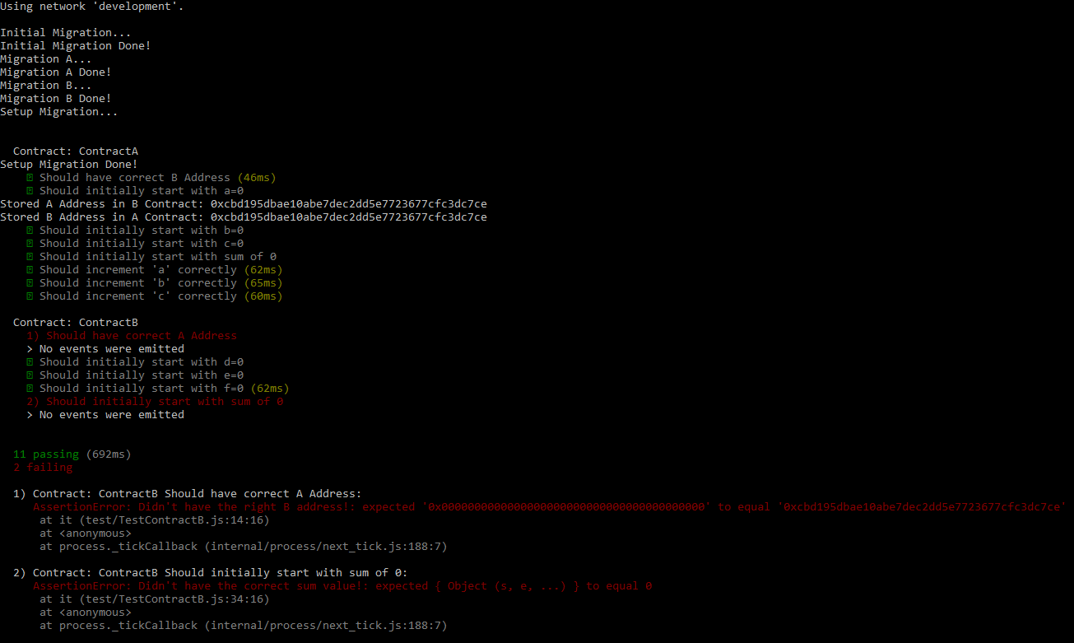Click 'No events were emitted' under failure 2
Screen dimensions: 1074x643
pos(105,415)
